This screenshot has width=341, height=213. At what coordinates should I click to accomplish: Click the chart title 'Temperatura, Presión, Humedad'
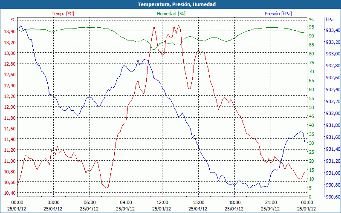(176, 4)
